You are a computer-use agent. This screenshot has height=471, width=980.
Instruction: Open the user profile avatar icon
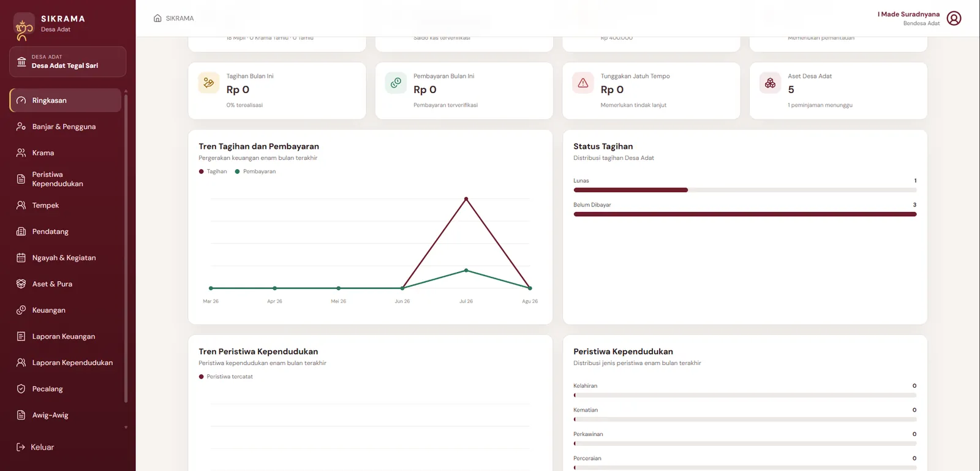(x=954, y=18)
